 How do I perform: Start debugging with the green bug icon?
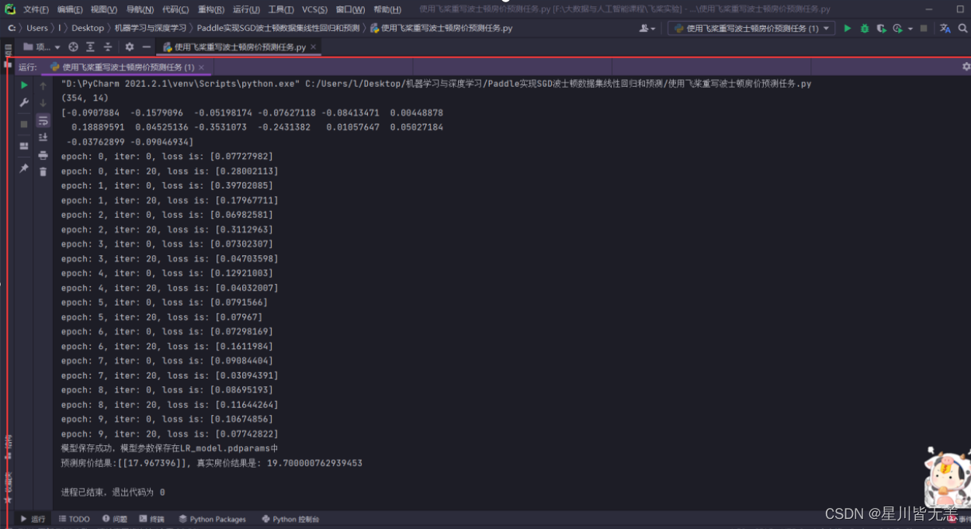tap(864, 28)
